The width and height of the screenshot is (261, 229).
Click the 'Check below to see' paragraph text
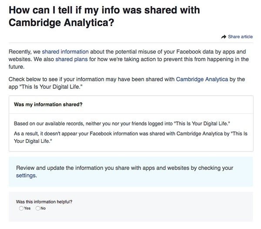coord(127,83)
